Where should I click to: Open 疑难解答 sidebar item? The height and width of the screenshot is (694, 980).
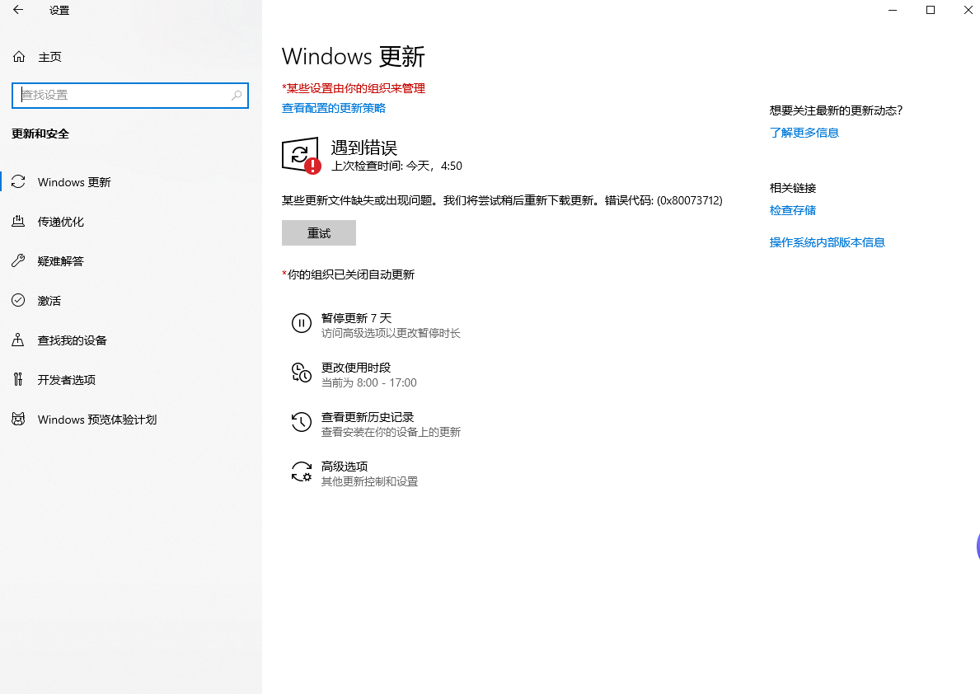[x=61, y=260]
